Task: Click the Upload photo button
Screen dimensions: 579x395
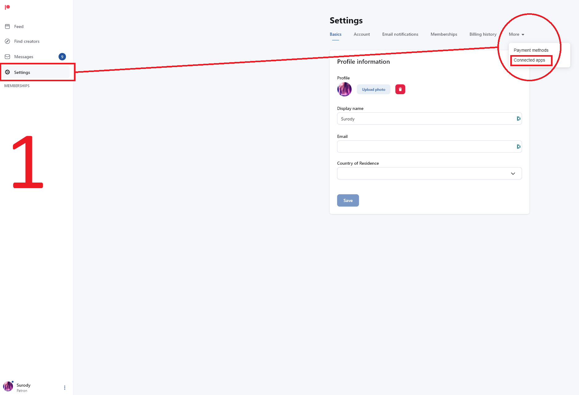Action: point(373,89)
